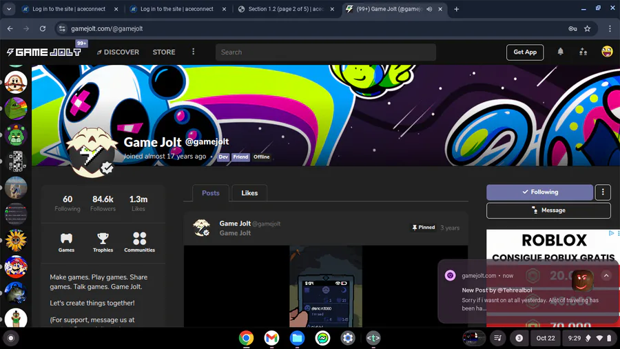Mute the Game Jolt tab audio icon
620x349 pixels.
click(x=429, y=9)
